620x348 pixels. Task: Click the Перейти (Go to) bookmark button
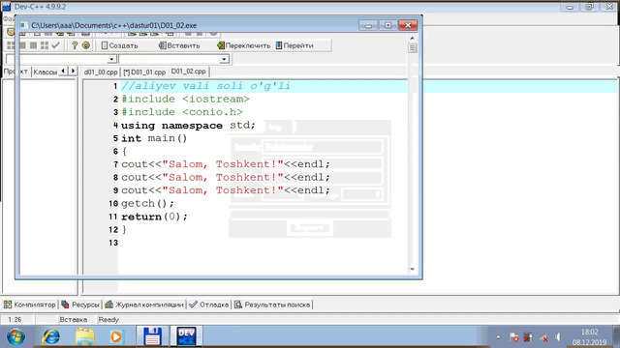click(x=294, y=45)
